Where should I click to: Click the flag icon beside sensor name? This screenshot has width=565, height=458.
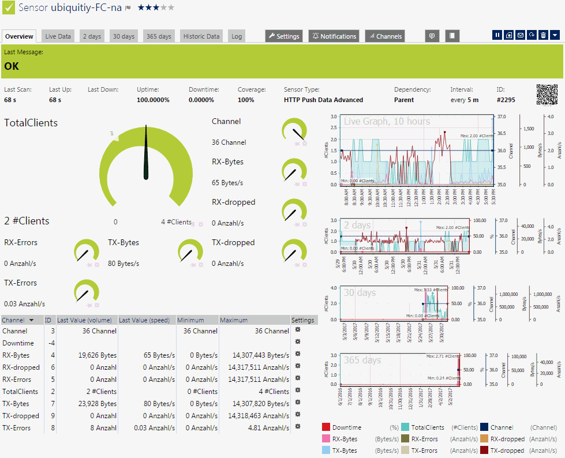(x=128, y=8)
